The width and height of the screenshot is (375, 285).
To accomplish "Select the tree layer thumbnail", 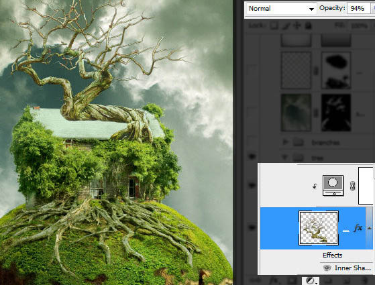I will 319,228.
